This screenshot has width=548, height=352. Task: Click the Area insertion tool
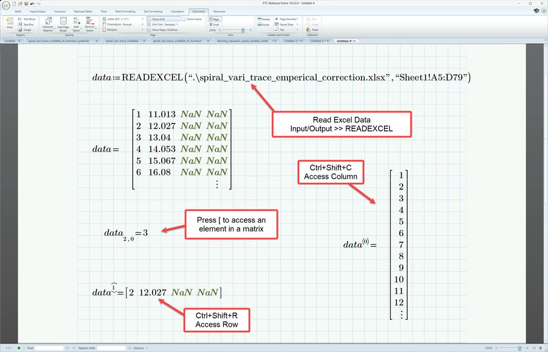click(9, 24)
